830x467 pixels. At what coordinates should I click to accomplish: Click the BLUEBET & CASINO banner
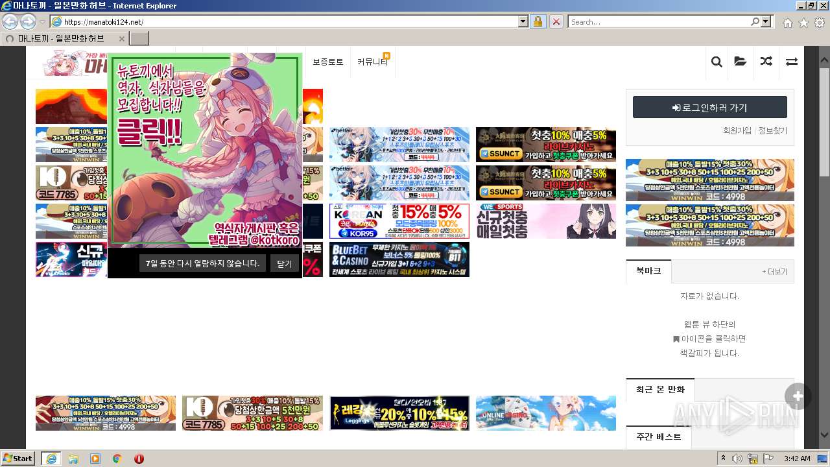pos(399,259)
